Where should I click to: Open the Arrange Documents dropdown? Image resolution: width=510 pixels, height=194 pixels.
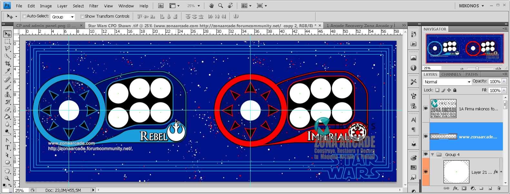[246, 6]
